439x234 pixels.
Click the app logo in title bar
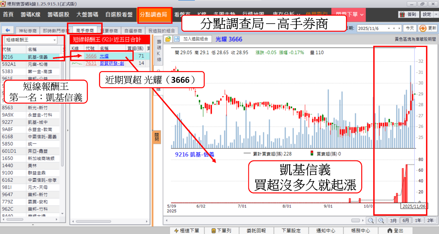tap(3, 4)
